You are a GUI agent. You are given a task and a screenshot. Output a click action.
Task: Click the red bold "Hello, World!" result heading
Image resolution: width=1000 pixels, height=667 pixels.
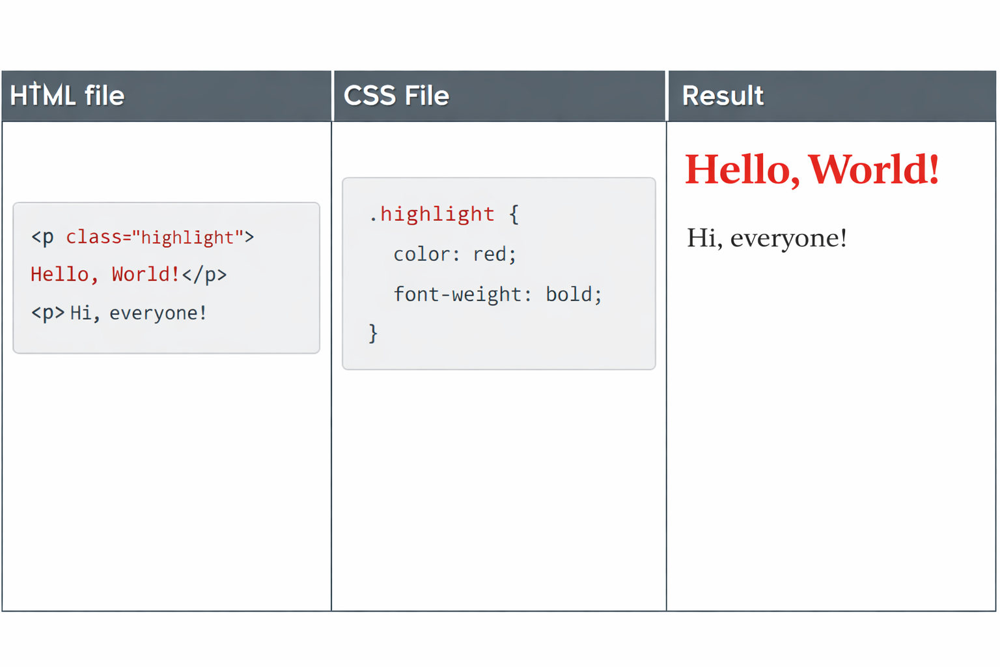click(811, 169)
